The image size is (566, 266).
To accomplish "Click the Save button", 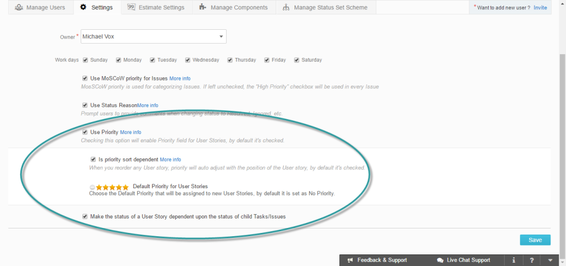I will [x=534, y=240].
